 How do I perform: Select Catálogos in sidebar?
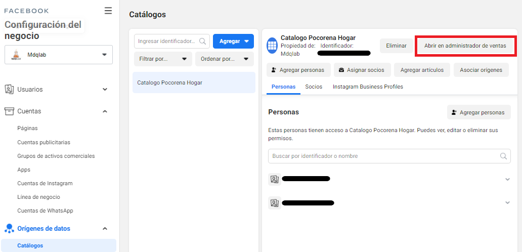click(x=59, y=245)
